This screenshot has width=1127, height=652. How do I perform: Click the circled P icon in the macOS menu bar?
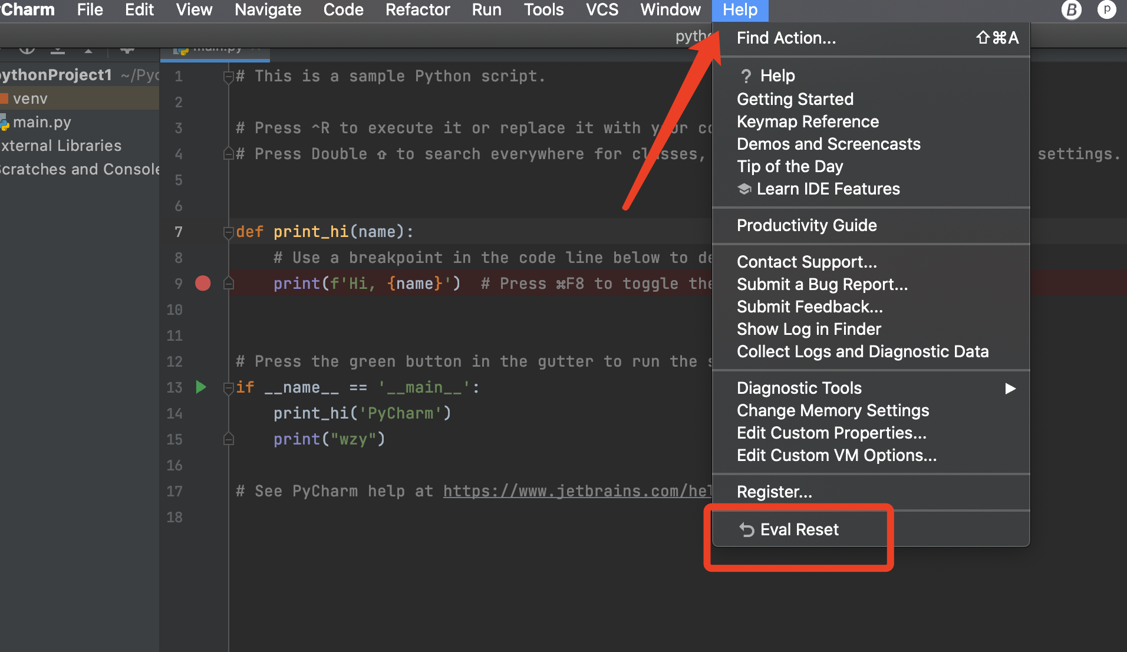[1106, 10]
